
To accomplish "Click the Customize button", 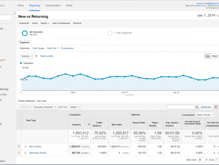I will pos(24,23).
